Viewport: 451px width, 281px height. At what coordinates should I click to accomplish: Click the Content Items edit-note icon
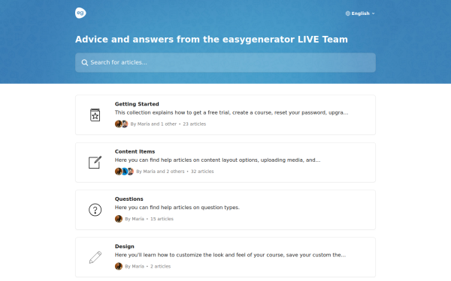pyautogui.click(x=95, y=163)
